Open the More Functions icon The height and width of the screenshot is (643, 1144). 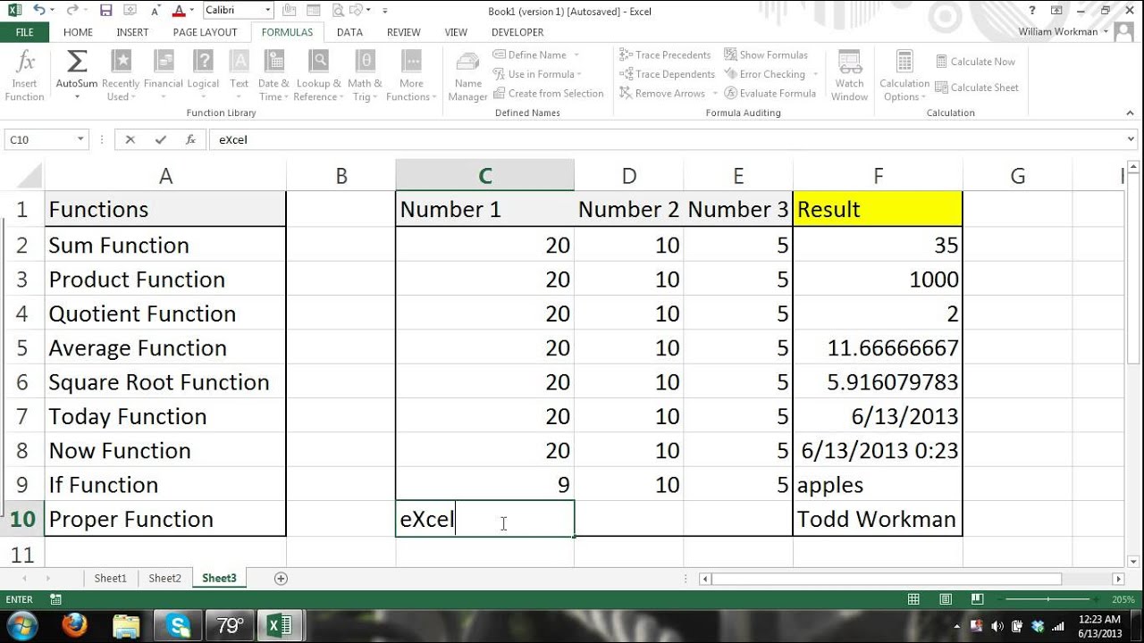(x=412, y=62)
